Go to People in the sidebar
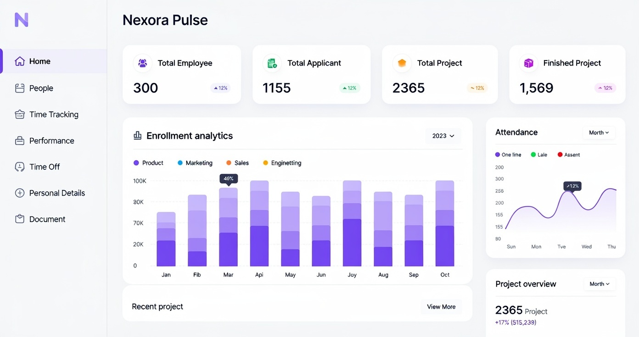The width and height of the screenshot is (639, 337). point(41,88)
